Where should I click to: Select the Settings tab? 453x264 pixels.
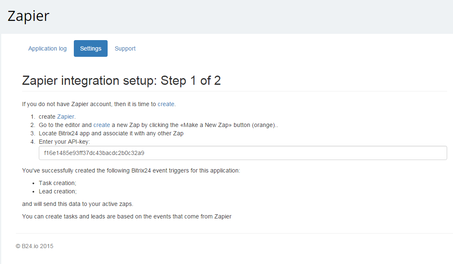click(x=91, y=48)
